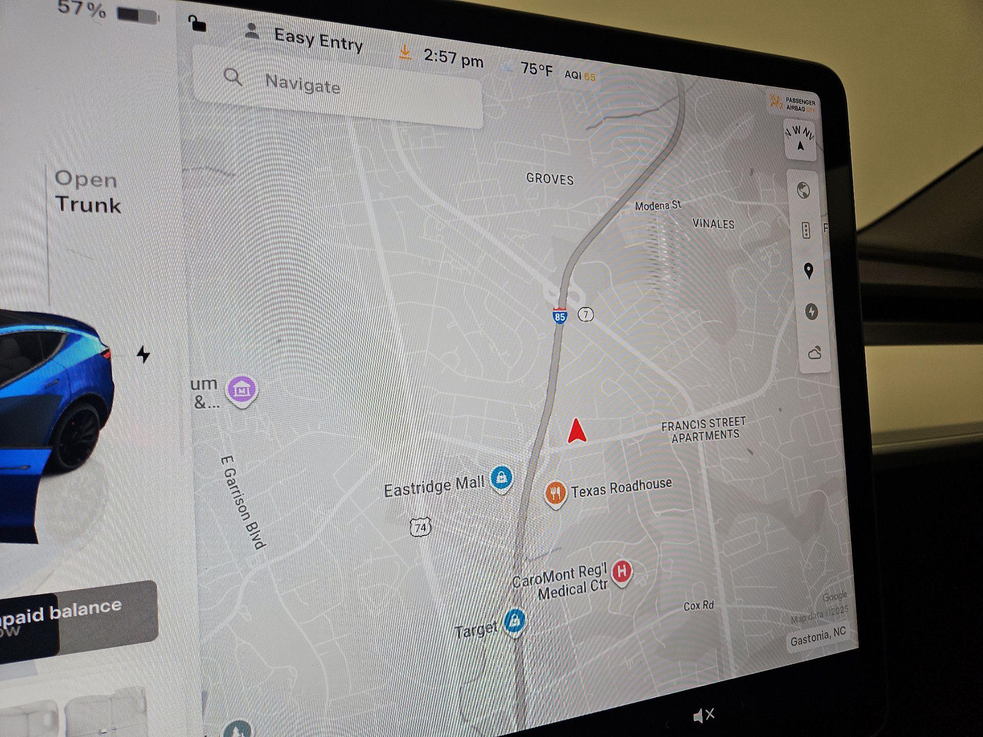Select the purple museum pin
The image size is (983, 737).
click(242, 392)
